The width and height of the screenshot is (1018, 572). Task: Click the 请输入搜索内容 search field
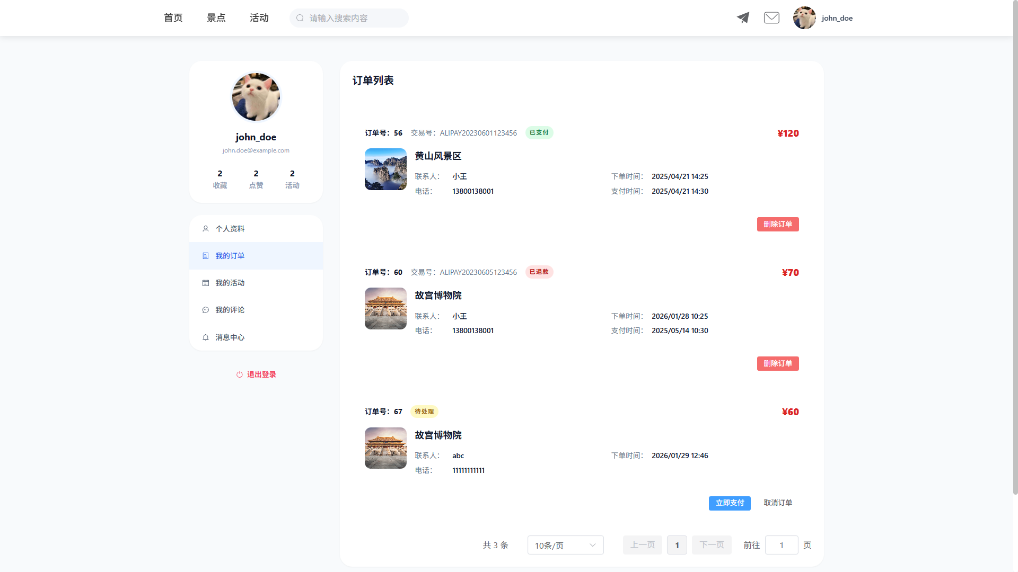[x=355, y=18]
